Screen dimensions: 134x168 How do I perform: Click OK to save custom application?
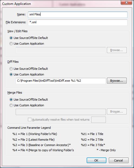96,160
